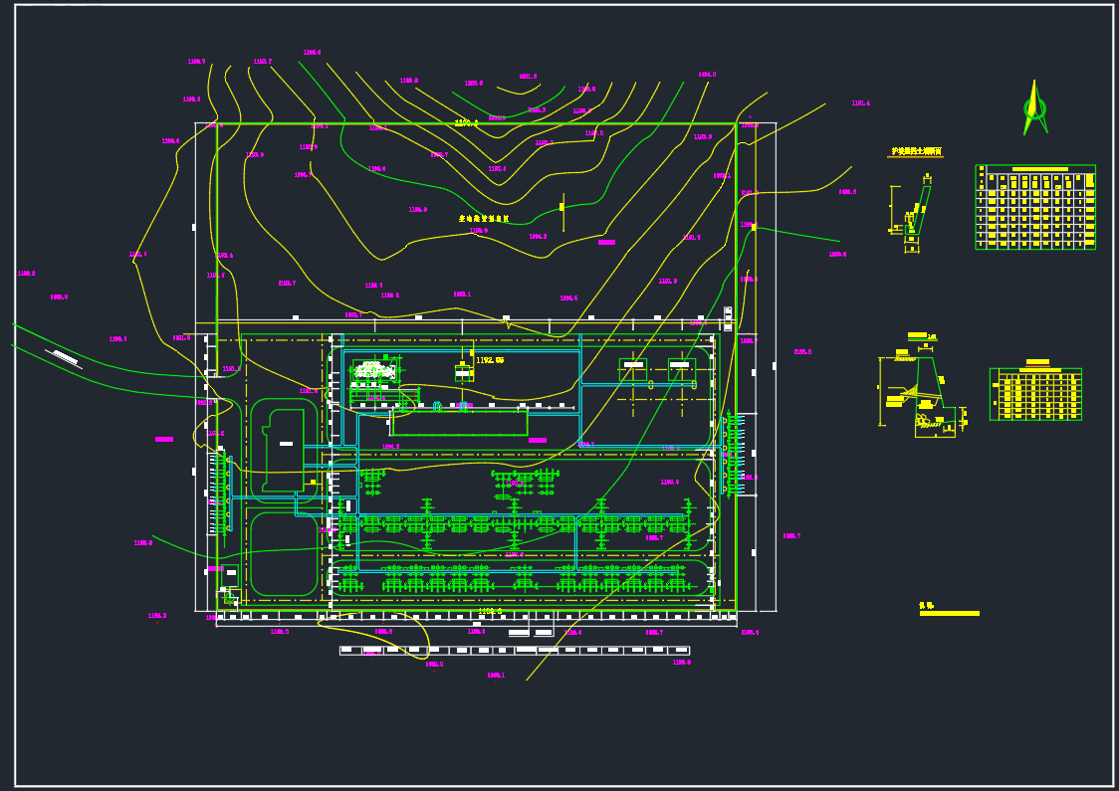This screenshot has height=791, width=1119.
Task: Click the underlined yellow section title text
Action: (x=916, y=152)
